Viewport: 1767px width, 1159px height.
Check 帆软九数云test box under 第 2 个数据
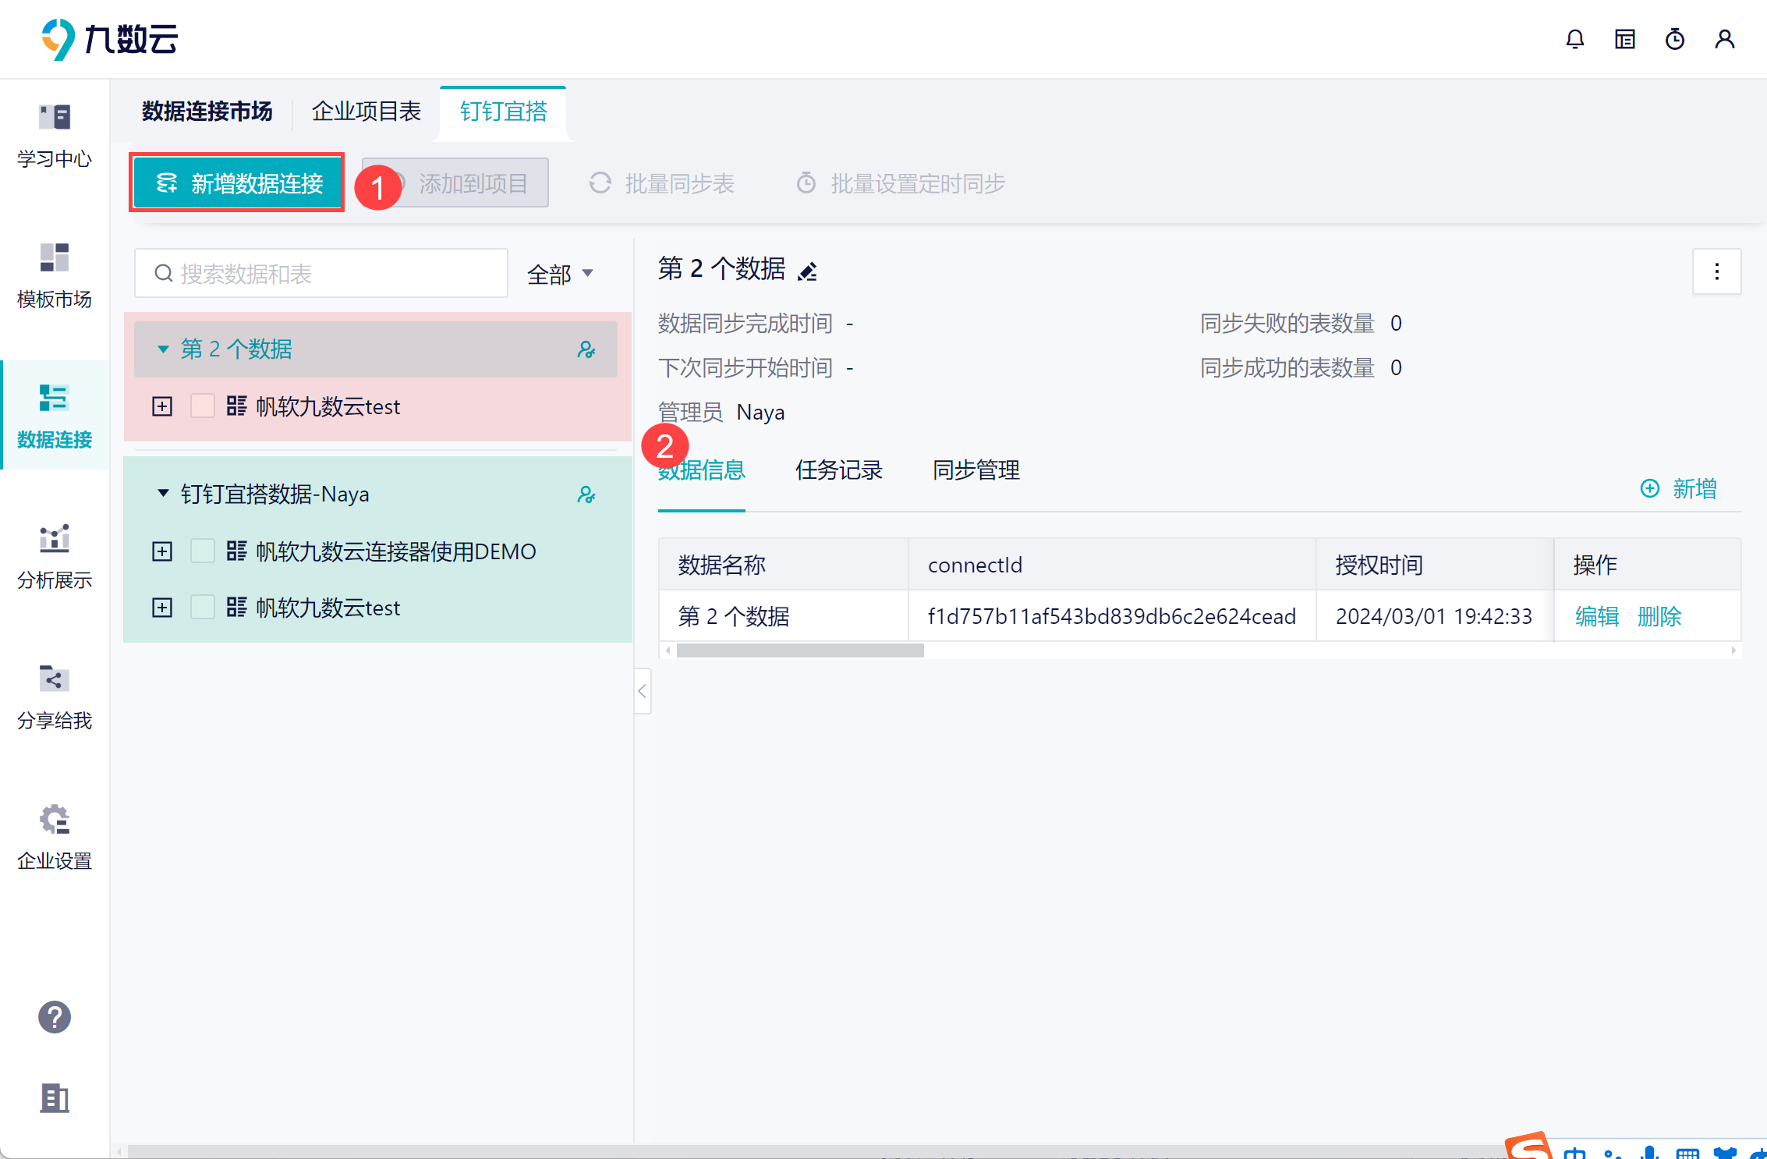click(x=203, y=406)
